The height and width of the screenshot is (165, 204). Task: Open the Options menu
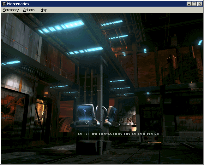tap(29, 10)
